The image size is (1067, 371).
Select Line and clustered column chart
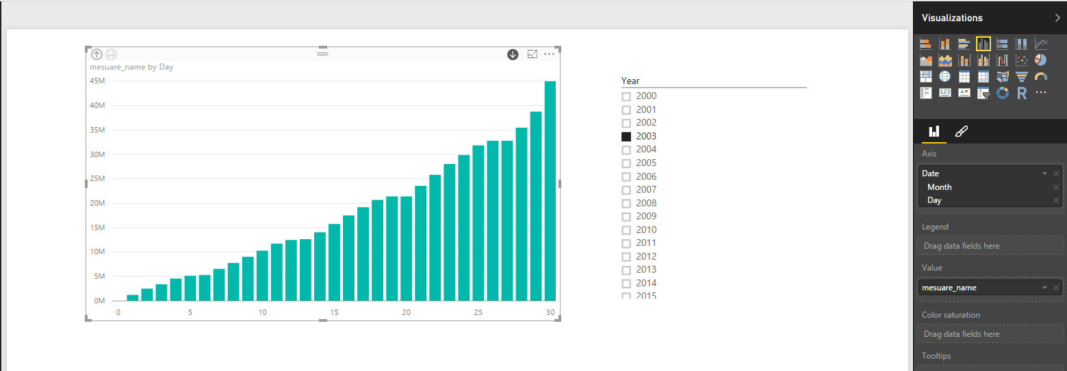[984, 60]
